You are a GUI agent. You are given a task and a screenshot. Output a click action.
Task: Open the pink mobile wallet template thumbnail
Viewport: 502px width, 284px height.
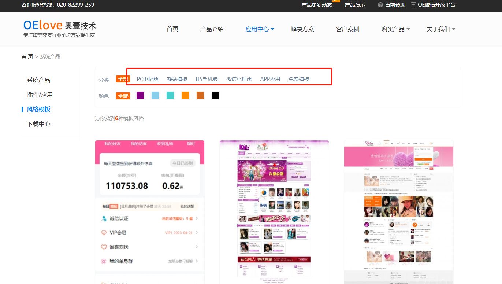(x=150, y=212)
